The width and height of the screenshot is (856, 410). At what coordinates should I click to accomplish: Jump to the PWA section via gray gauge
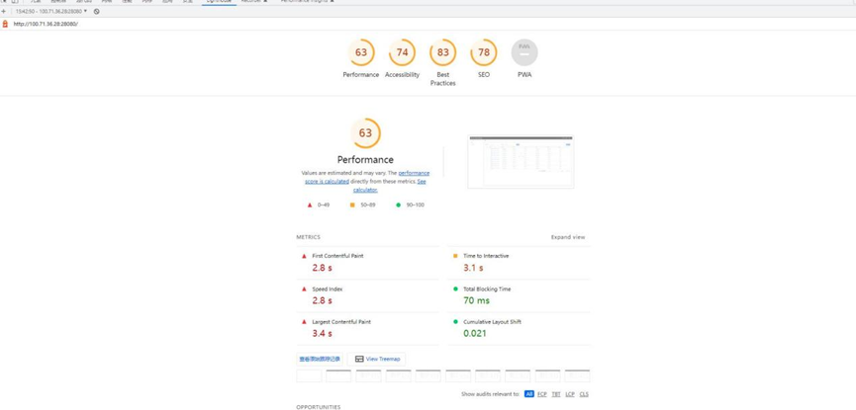(524, 52)
